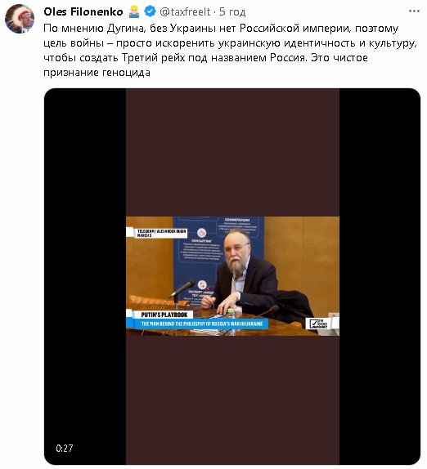Play the embedded video on the speaker
Image resolution: width=427 pixels, height=469 pixels.
click(x=232, y=276)
